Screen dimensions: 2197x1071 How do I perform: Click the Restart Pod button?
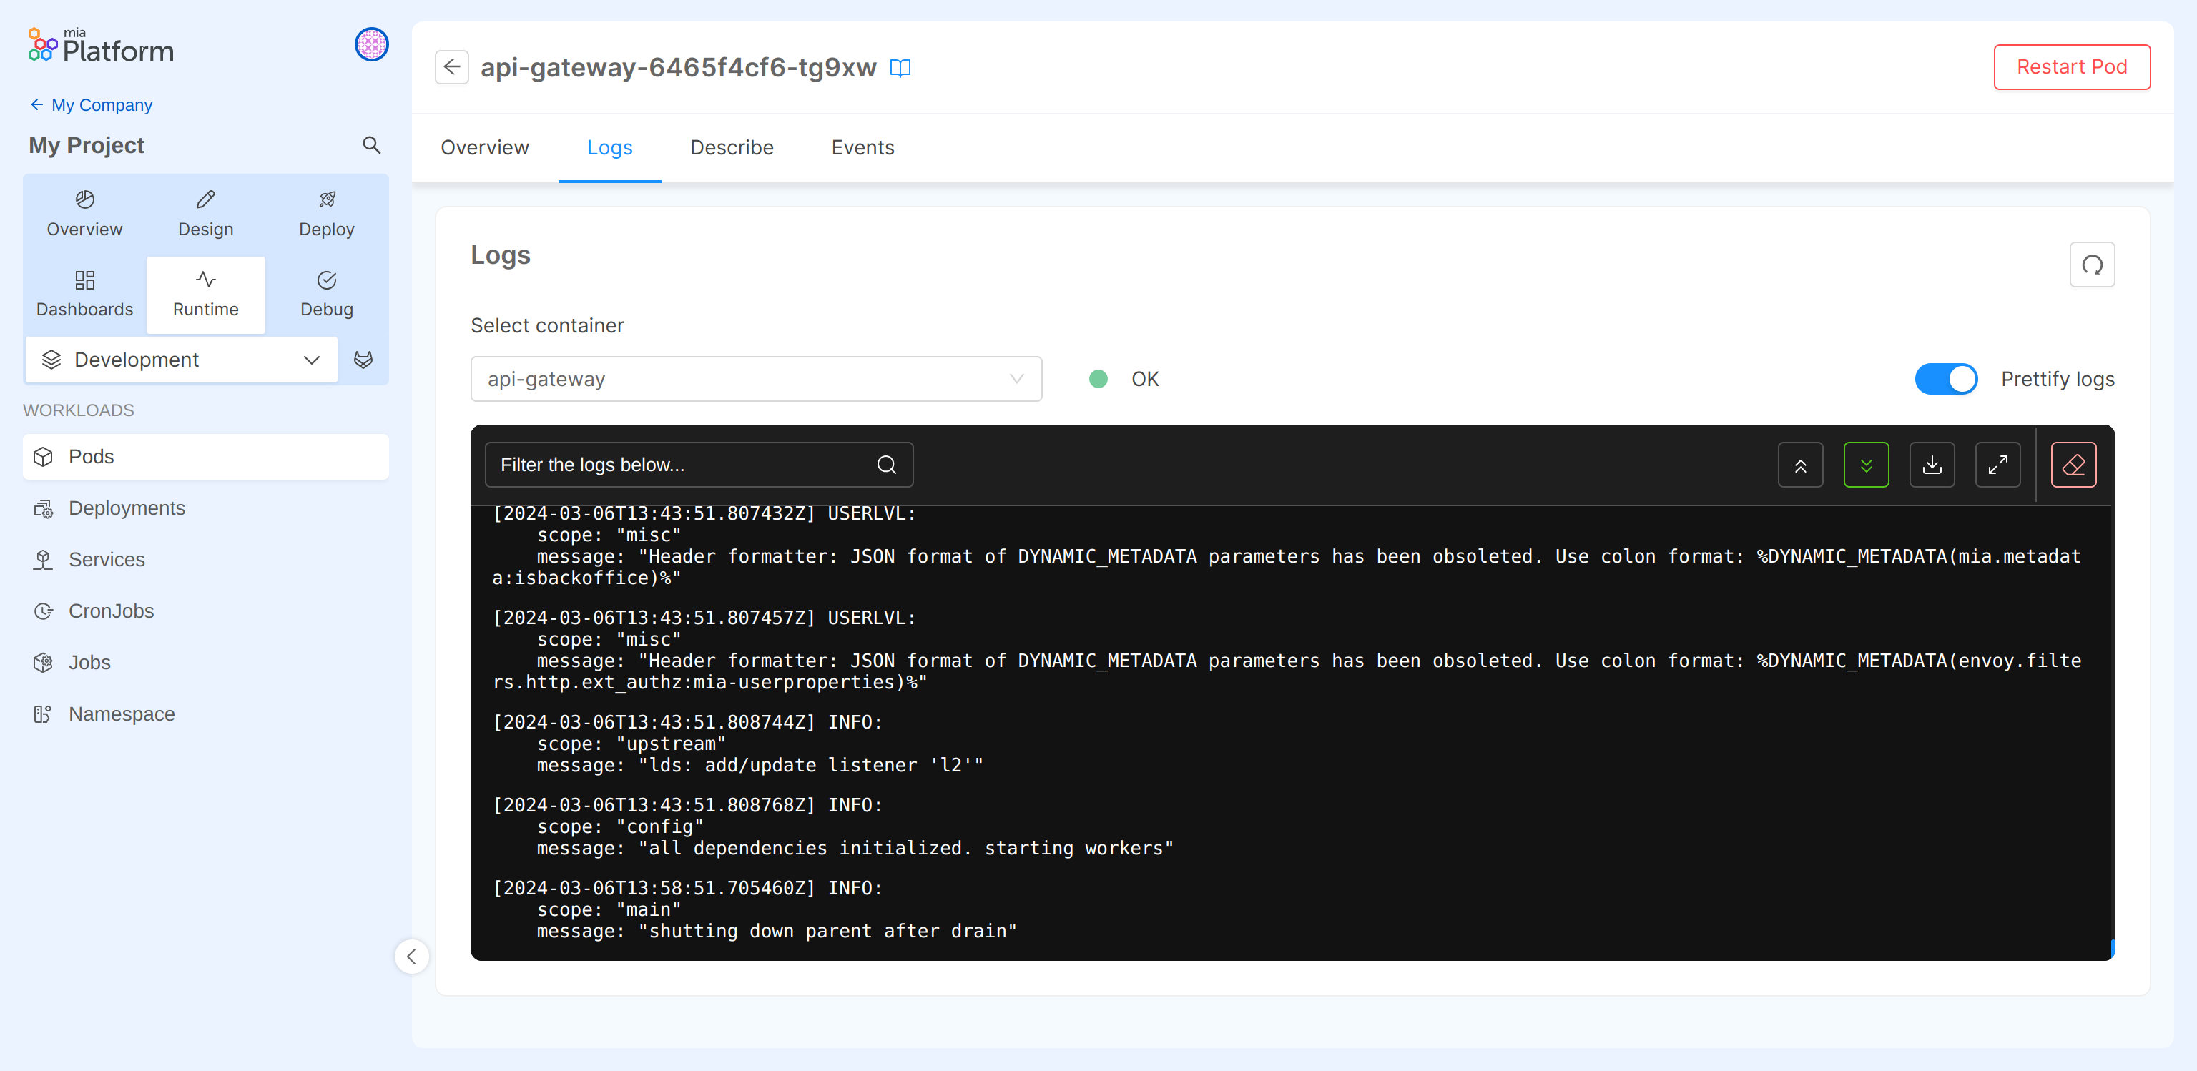click(x=2072, y=66)
